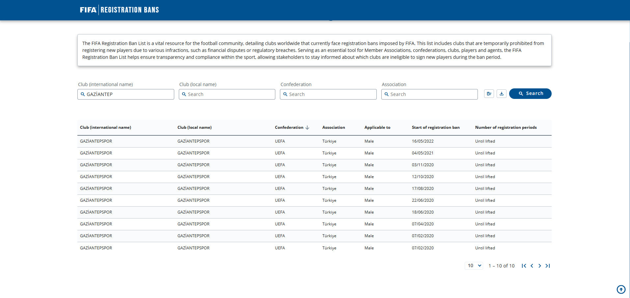The image size is (630, 298).
Task: Download the registration ban list
Action: (502, 94)
